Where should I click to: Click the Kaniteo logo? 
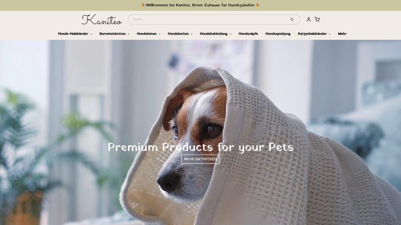[101, 20]
